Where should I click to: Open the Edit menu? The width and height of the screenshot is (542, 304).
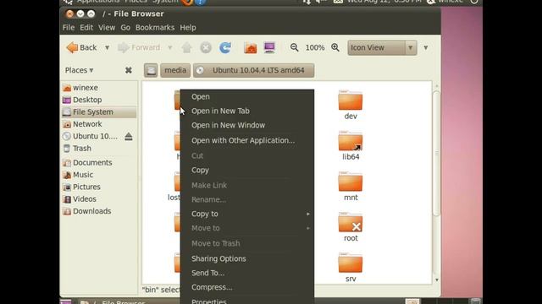point(86,28)
